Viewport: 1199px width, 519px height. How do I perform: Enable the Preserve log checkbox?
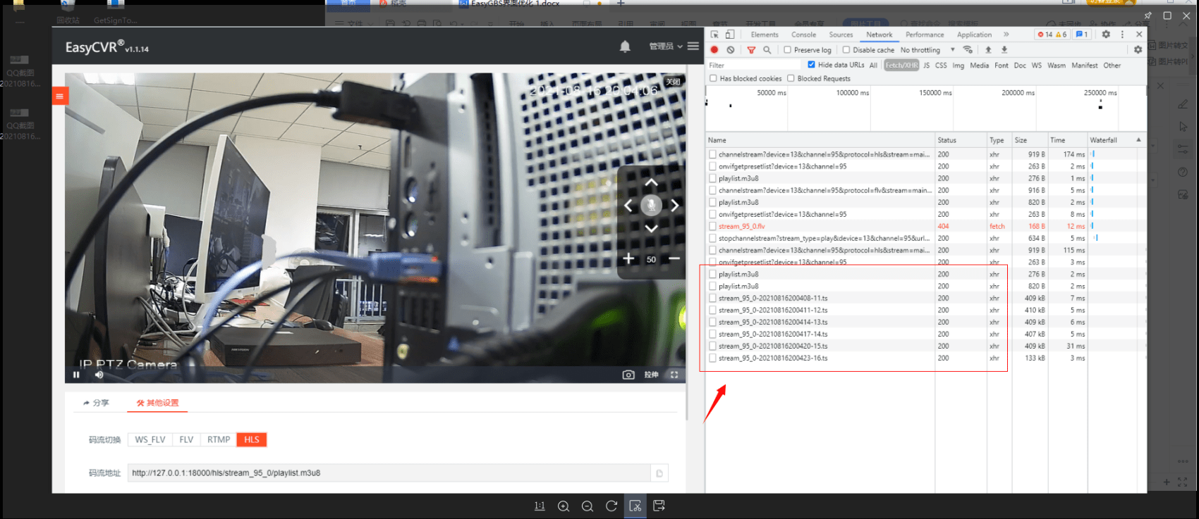coord(788,50)
